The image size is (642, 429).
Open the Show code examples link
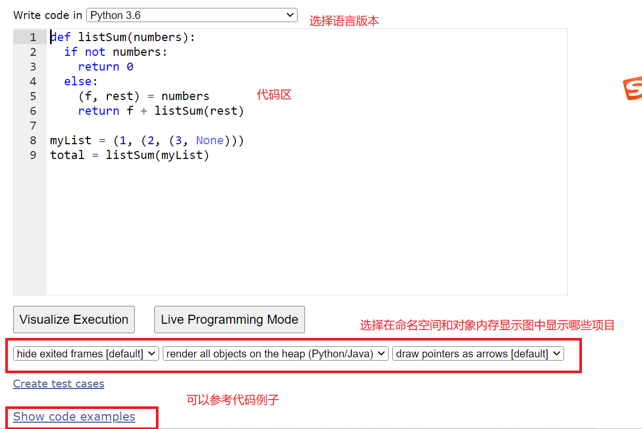[x=74, y=416]
